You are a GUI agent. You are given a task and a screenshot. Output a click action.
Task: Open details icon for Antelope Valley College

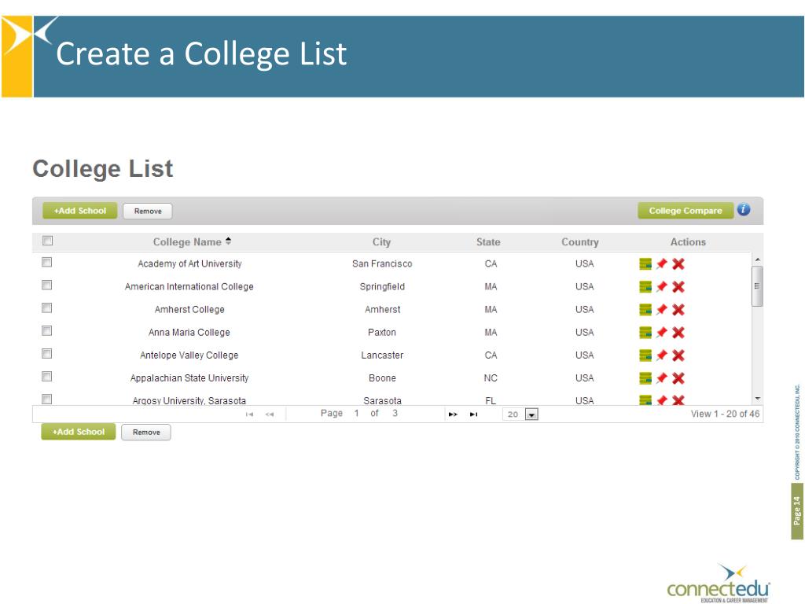(x=645, y=355)
